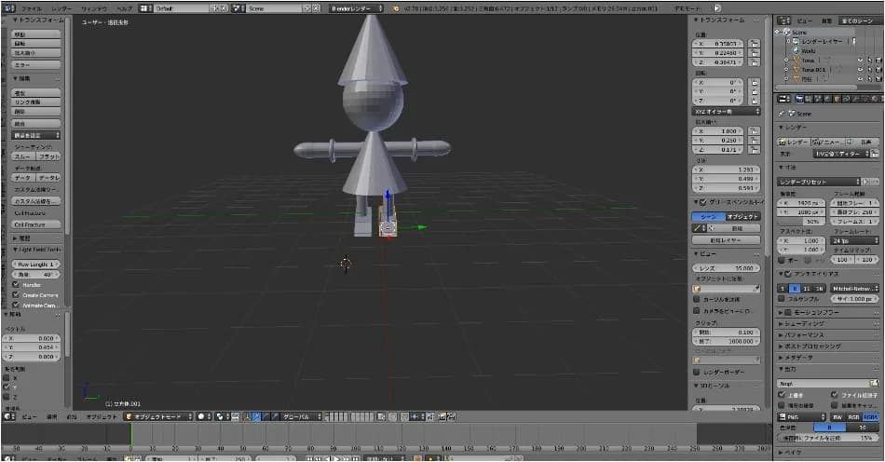Toggle visibility eye for Torus object
This screenshot has height=462, width=885.
[x=858, y=59]
